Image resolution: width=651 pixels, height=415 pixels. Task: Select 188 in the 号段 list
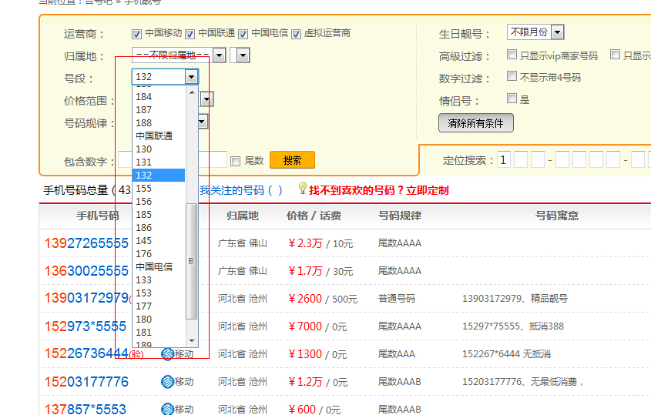tap(159, 123)
